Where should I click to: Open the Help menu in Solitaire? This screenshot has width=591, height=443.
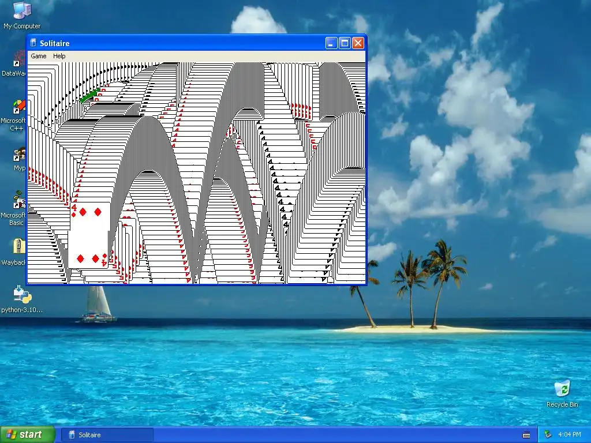click(x=59, y=56)
